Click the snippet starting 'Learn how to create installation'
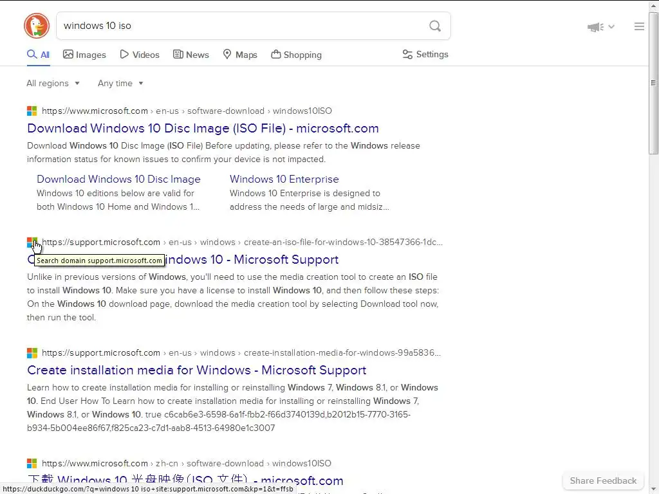659x494 pixels. [232, 407]
